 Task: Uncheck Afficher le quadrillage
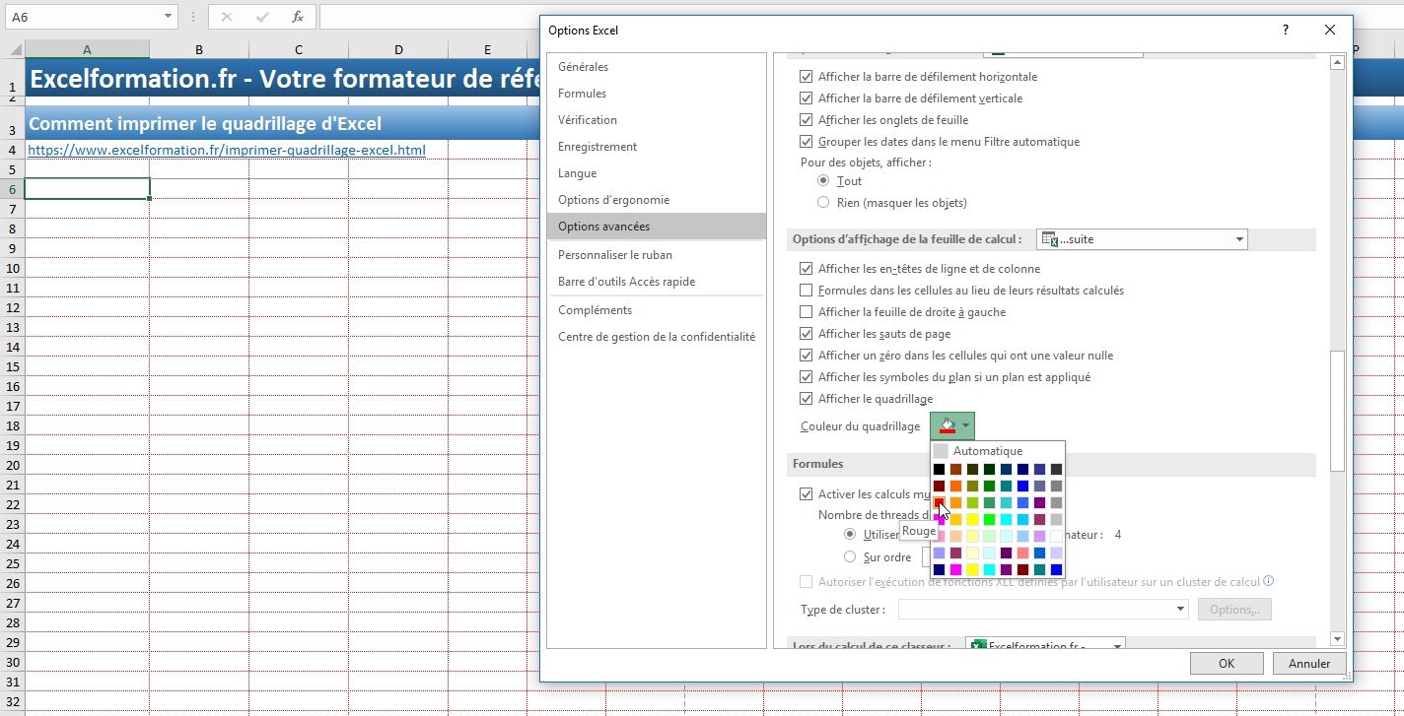pyautogui.click(x=806, y=399)
